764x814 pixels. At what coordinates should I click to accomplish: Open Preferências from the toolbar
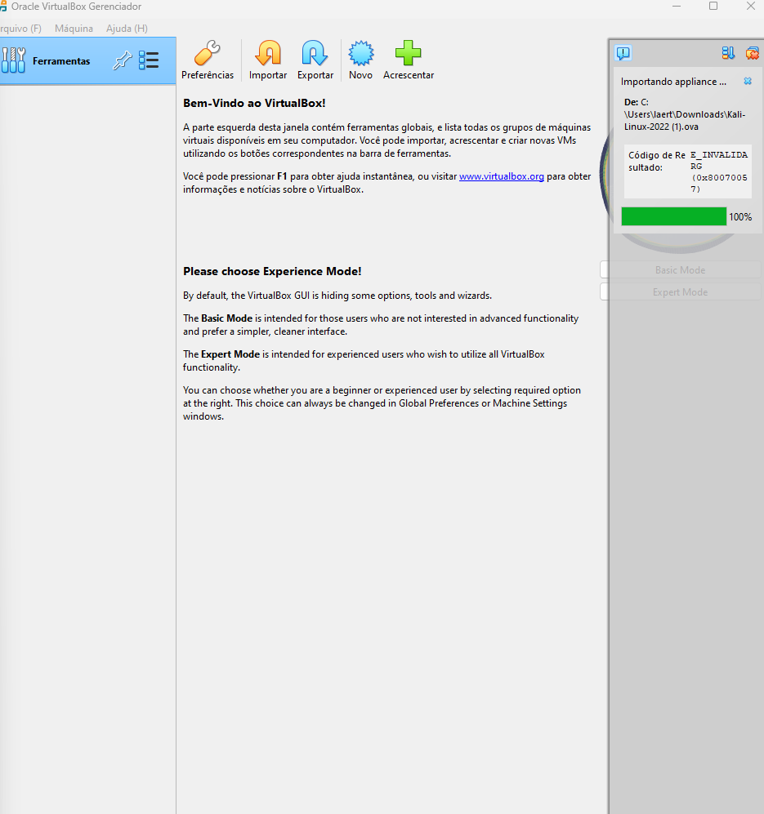pyautogui.click(x=208, y=60)
